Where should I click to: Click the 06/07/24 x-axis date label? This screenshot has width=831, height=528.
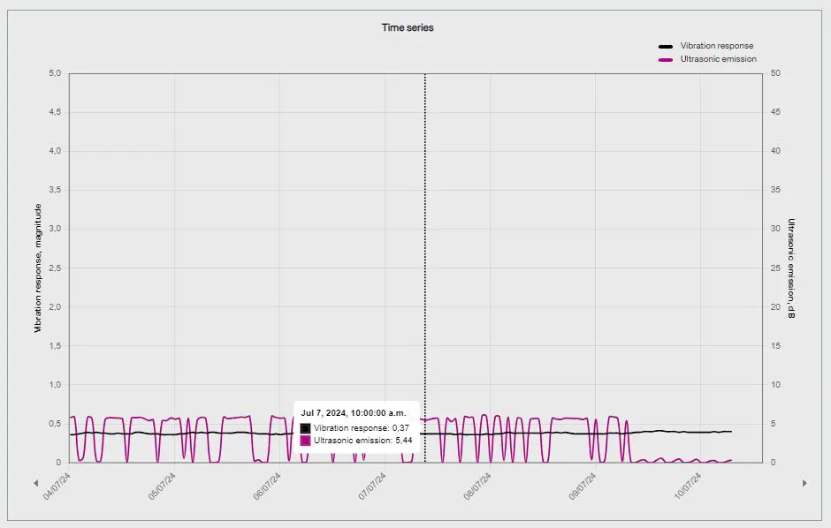pyautogui.click(x=267, y=487)
